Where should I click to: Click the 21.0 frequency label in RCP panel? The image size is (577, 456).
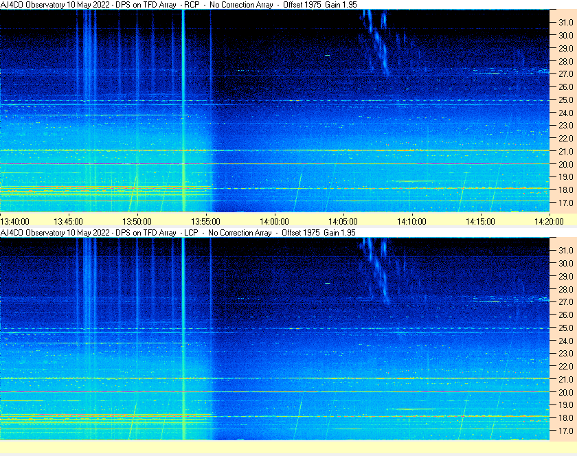point(566,152)
